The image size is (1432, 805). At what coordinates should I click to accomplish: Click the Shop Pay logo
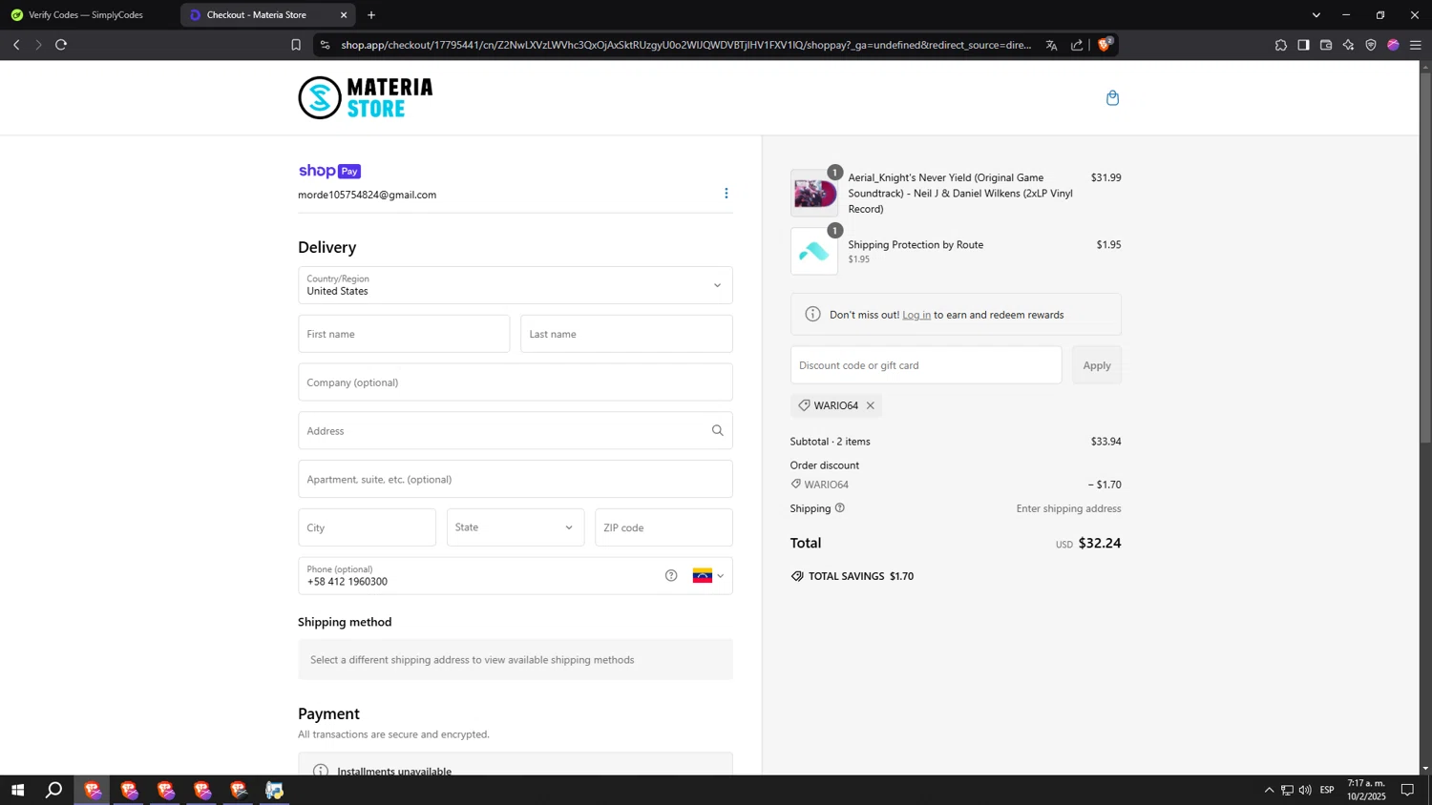pos(329,171)
